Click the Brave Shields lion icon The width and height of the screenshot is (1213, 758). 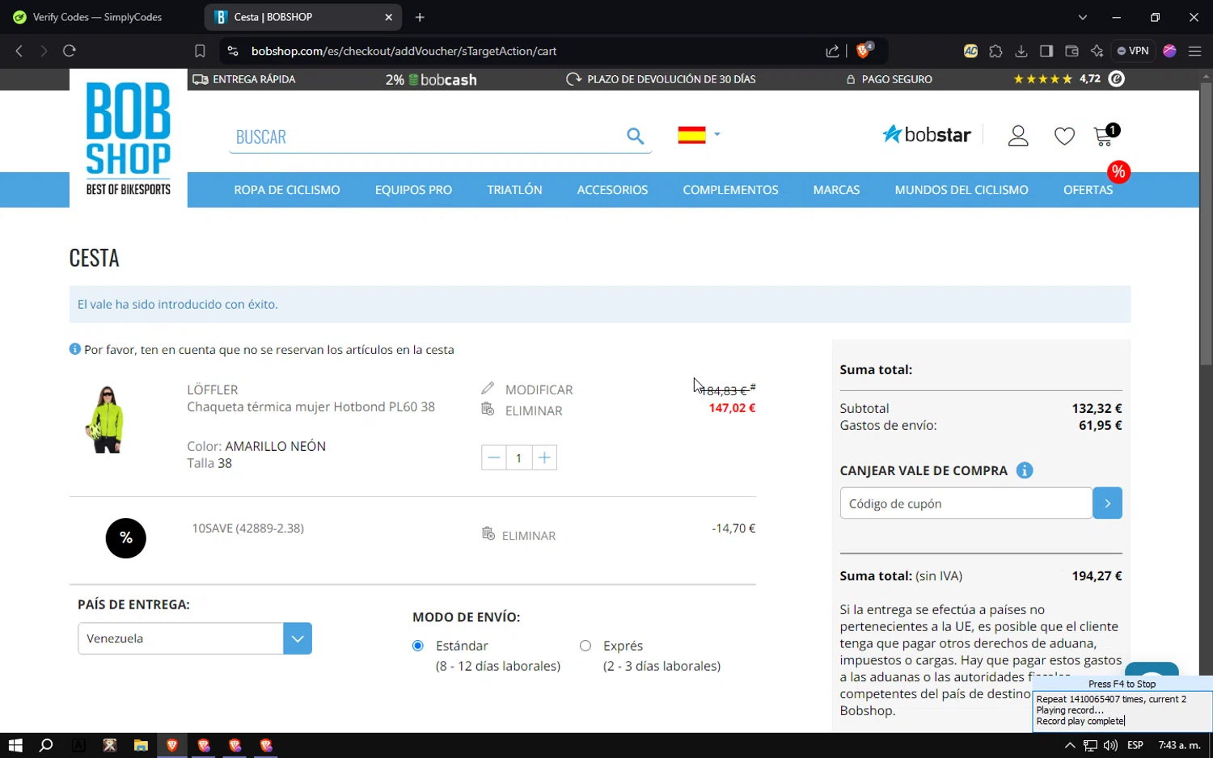(864, 51)
